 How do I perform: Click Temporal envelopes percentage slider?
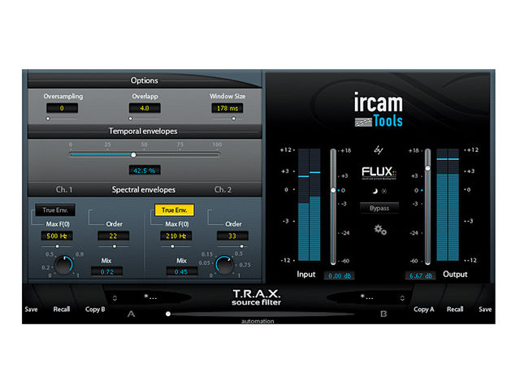(x=145, y=154)
